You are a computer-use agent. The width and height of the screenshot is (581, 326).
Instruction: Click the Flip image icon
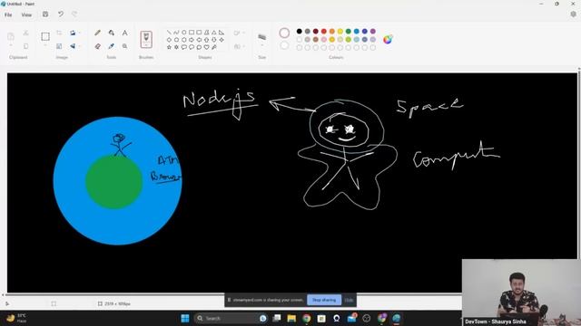pos(73,46)
